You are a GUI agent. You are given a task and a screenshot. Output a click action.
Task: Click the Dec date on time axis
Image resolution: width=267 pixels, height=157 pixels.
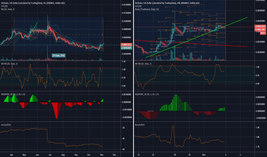coord(114,155)
